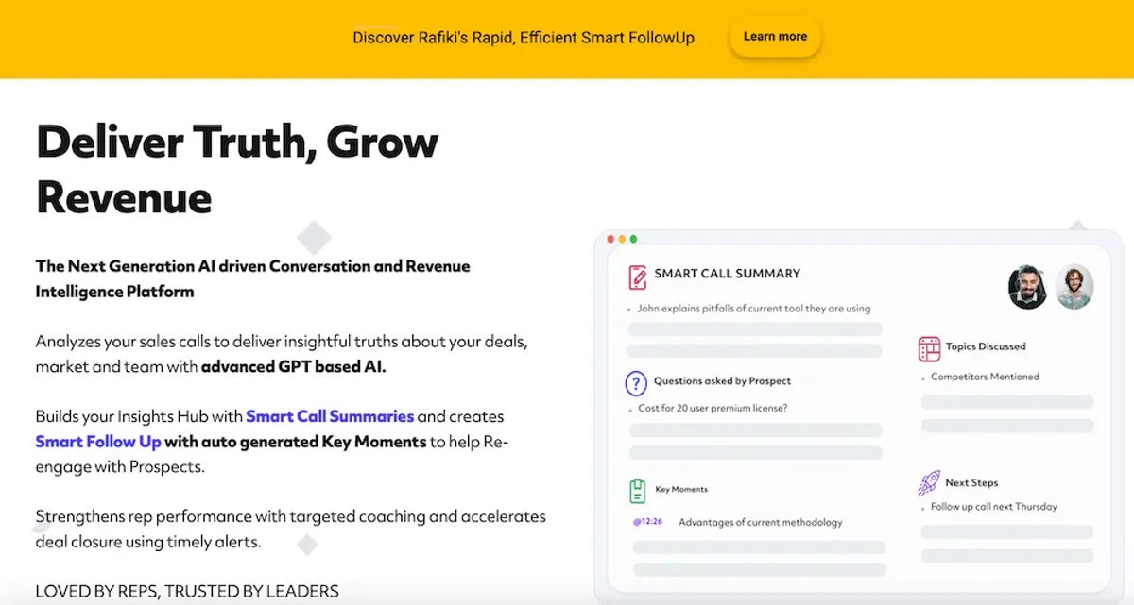The height and width of the screenshot is (605, 1134).
Task: Click the 'Strengthens rep performance' paragraph
Action: coord(290,529)
